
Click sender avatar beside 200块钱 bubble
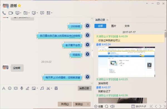(x=88, y=26)
